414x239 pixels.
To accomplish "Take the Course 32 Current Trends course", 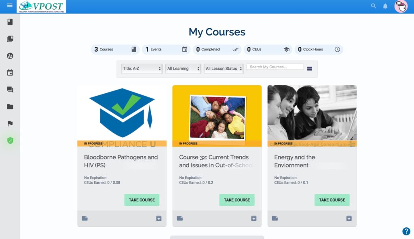I will coord(237,200).
